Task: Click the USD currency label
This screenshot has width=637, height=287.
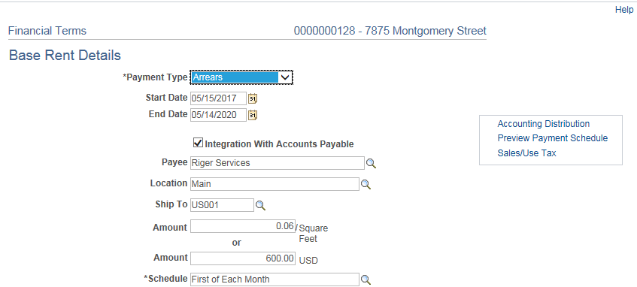Action: click(x=308, y=261)
